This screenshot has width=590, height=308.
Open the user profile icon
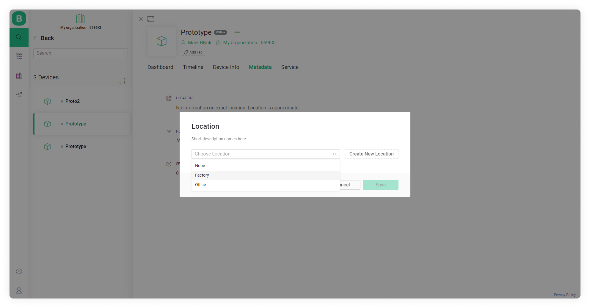click(x=19, y=290)
